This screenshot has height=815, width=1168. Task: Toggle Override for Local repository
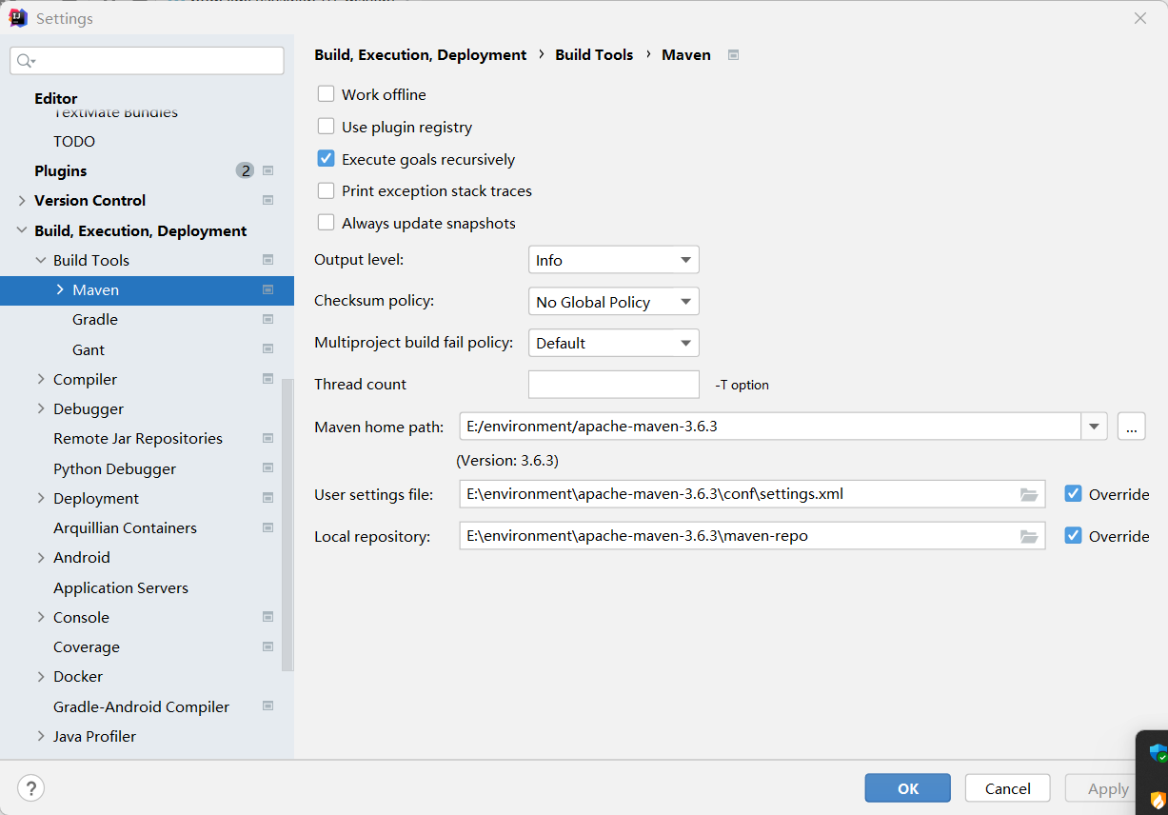click(1074, 536)
